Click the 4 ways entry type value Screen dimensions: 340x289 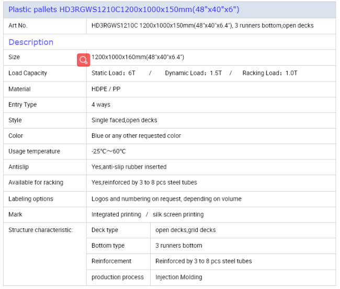tap(101, 105)
